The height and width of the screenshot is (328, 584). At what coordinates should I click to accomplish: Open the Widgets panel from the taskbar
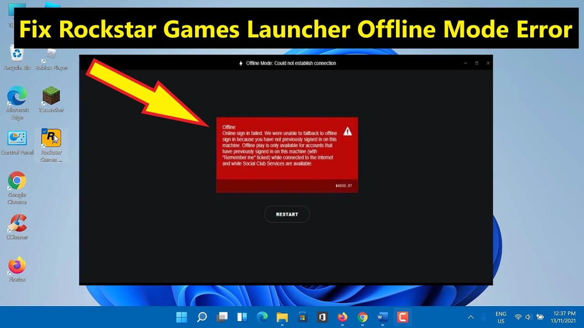[x=242, y=317]
